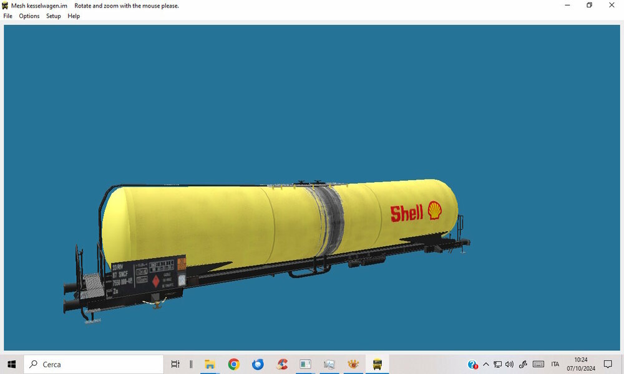Switch to the picture viewer taskbar app
Screen dimensions: 624x374
[x=329, y=364]
